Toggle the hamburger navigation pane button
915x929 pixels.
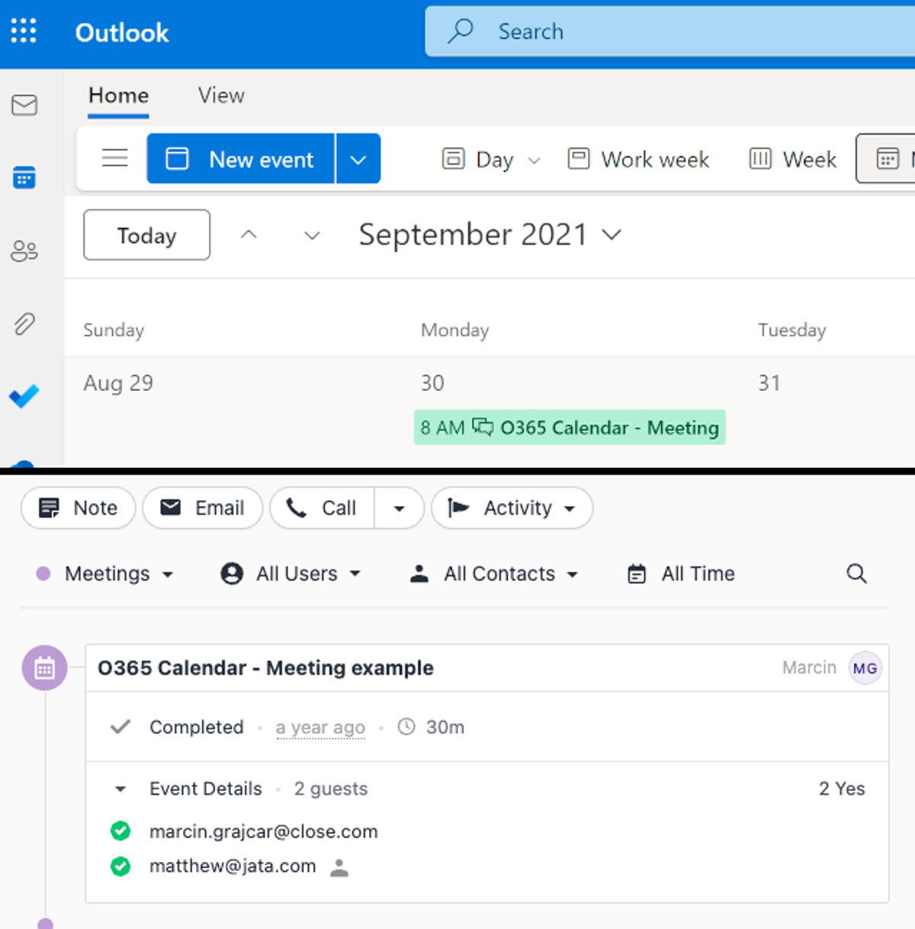pyautogui.click(x=115, y=159)
